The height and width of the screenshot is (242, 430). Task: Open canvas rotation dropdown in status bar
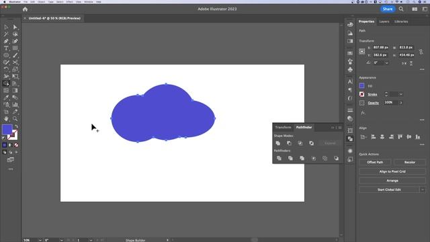(x=61, y=240)
